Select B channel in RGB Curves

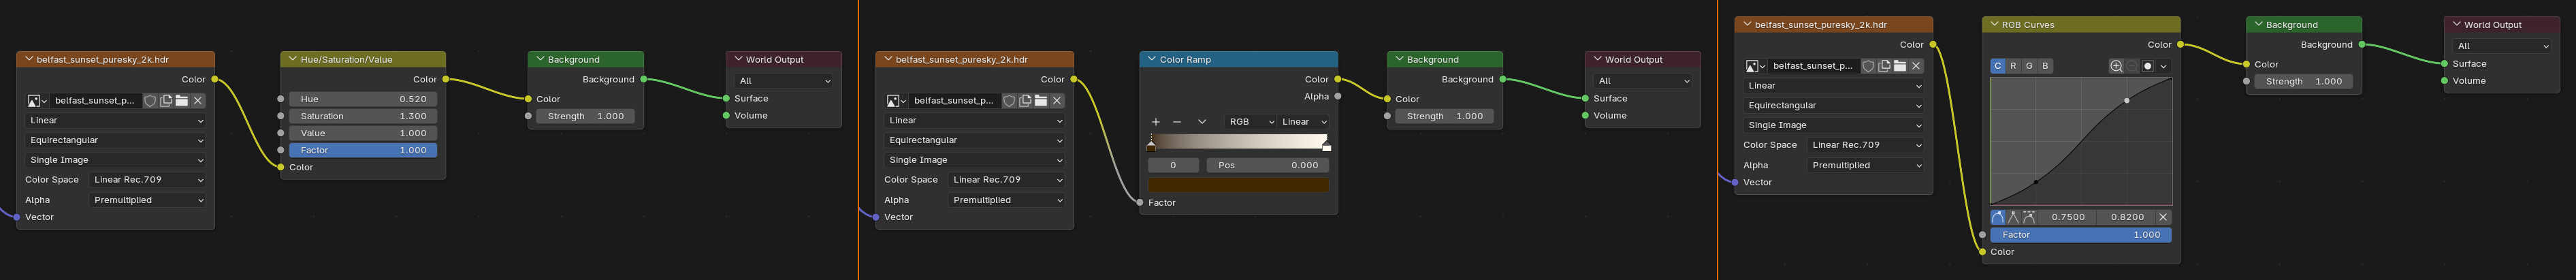[2045, 66]
